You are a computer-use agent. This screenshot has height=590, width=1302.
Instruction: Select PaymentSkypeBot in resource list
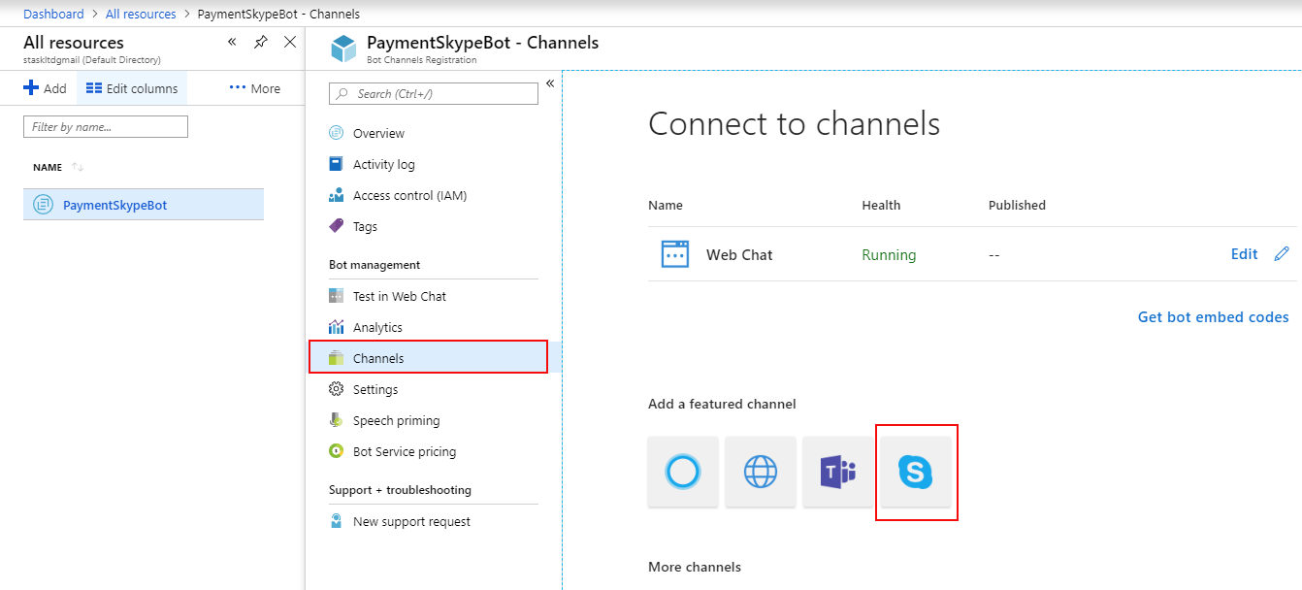144,205
